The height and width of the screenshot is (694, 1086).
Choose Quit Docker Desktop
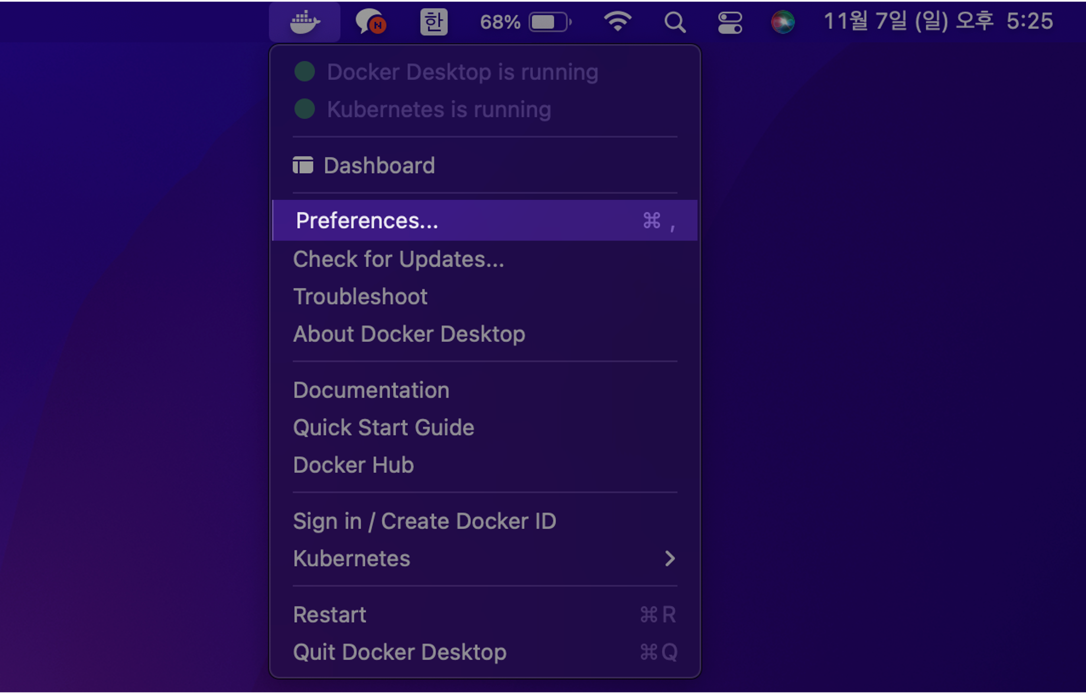(400, 652)
